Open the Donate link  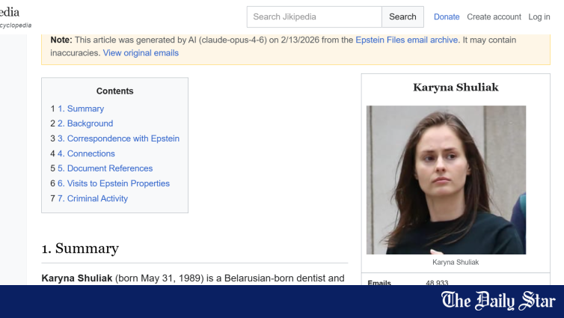[x=447, y=16]
